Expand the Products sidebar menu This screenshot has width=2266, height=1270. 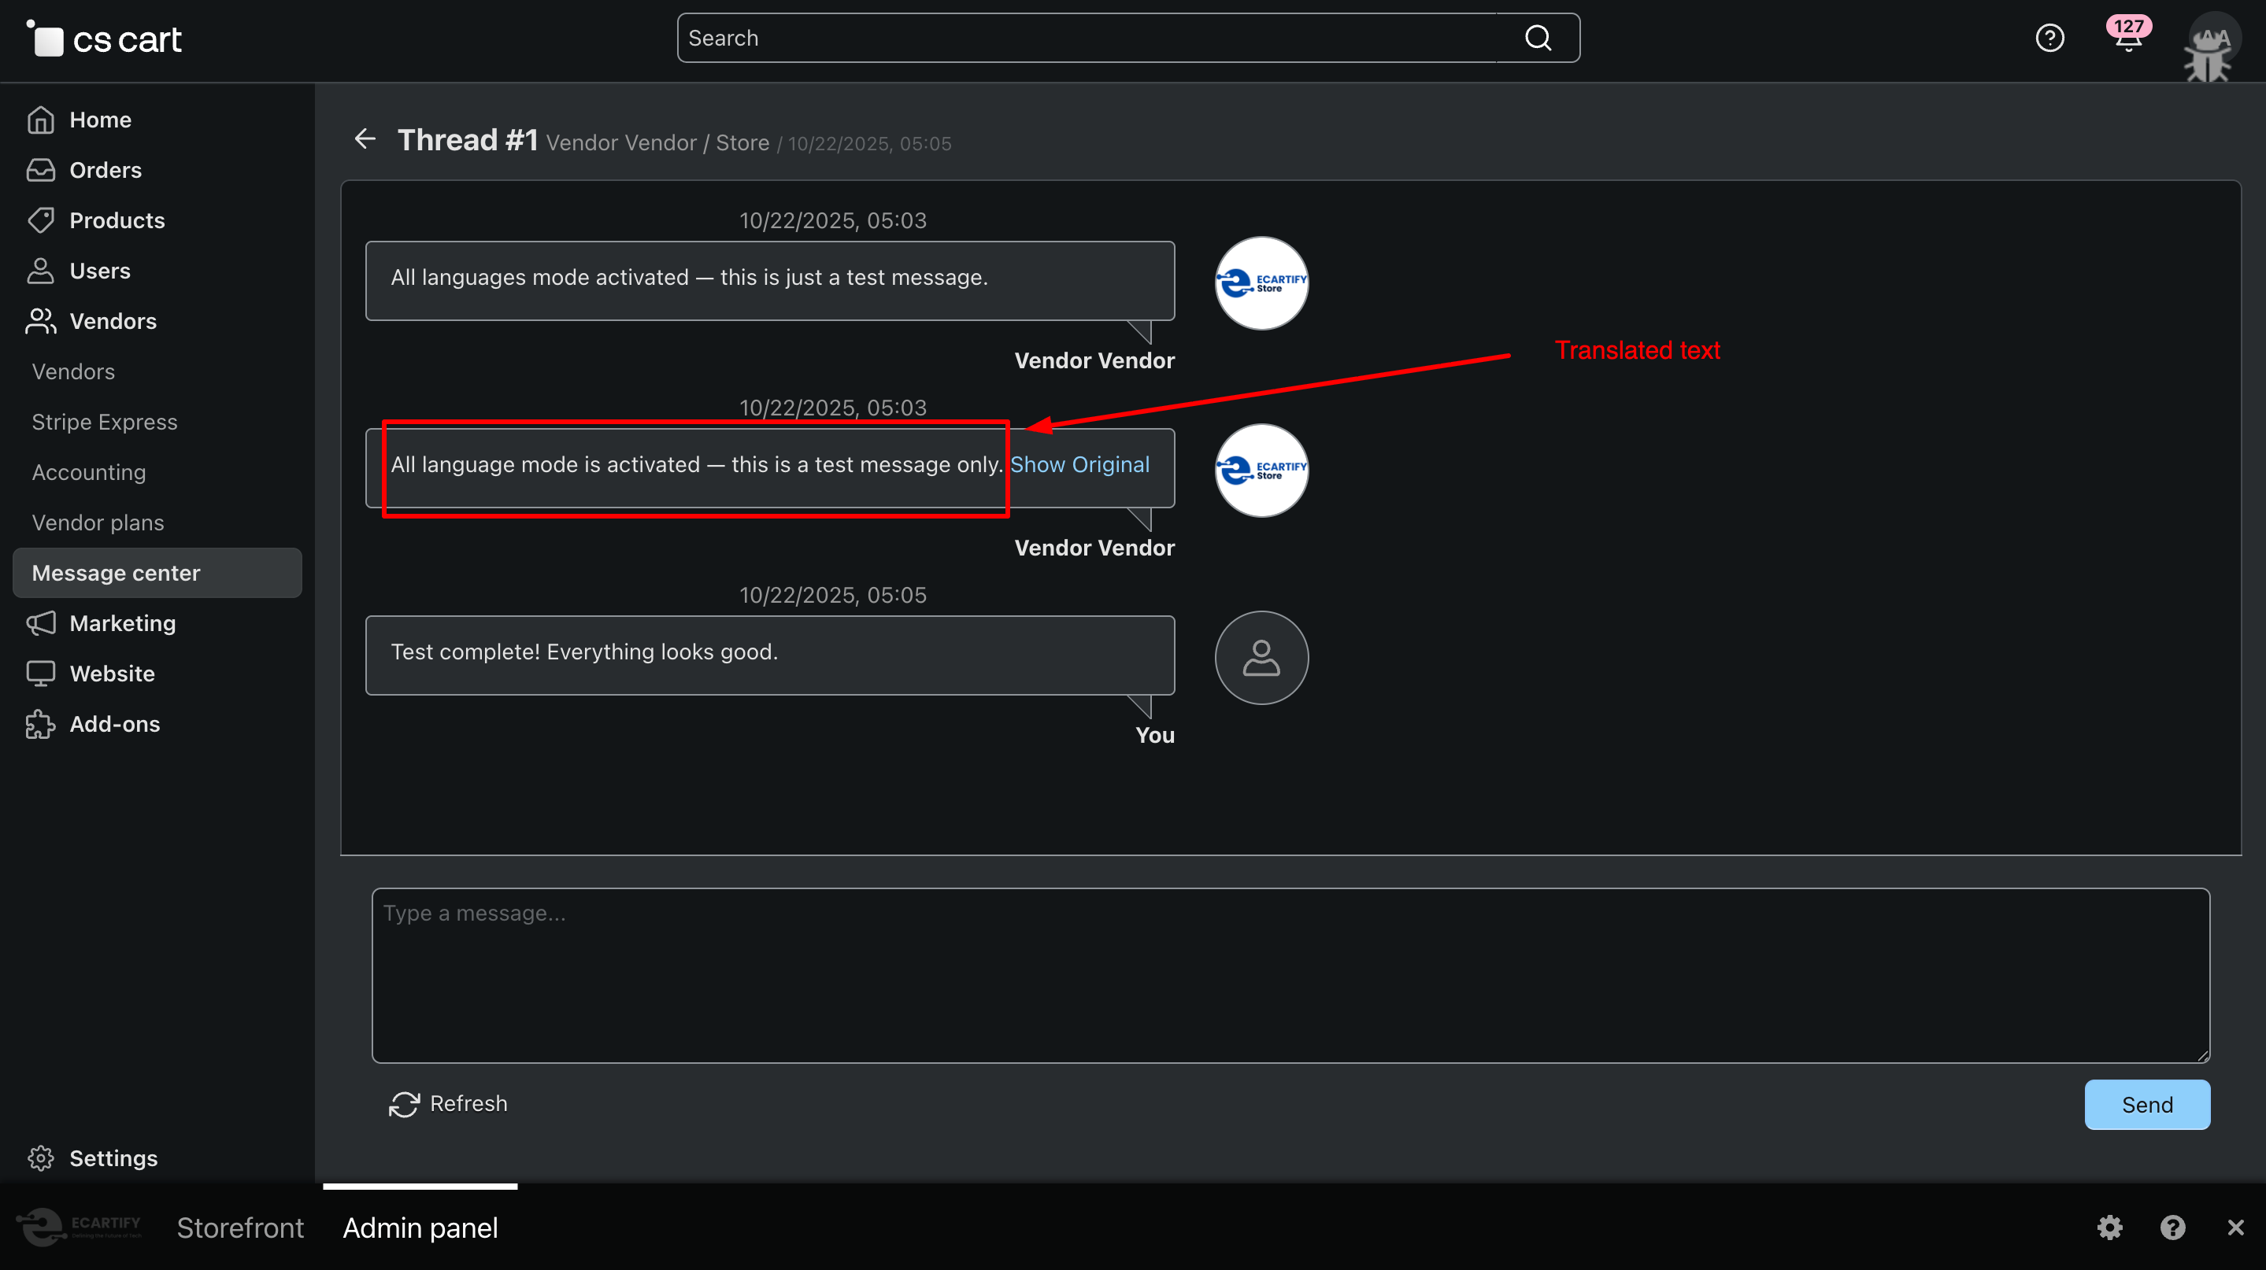[117, 220]
